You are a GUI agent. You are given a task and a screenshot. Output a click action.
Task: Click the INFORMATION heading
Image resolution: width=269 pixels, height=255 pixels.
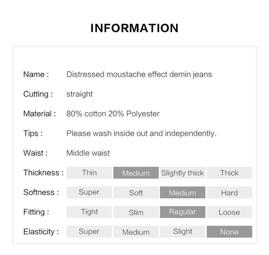pyautogui.click(x=134, y=28)
